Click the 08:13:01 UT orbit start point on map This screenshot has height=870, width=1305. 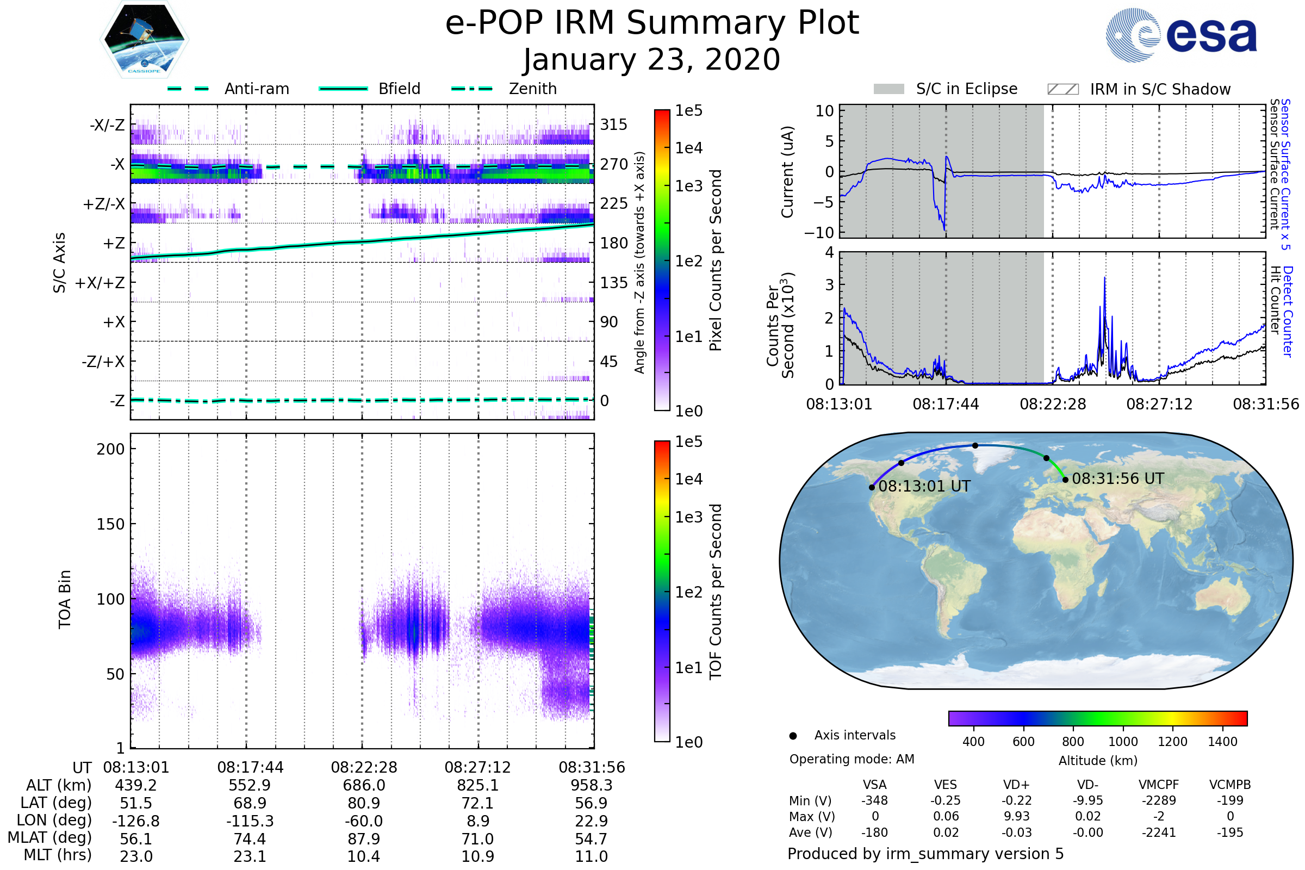click(872, 487)
